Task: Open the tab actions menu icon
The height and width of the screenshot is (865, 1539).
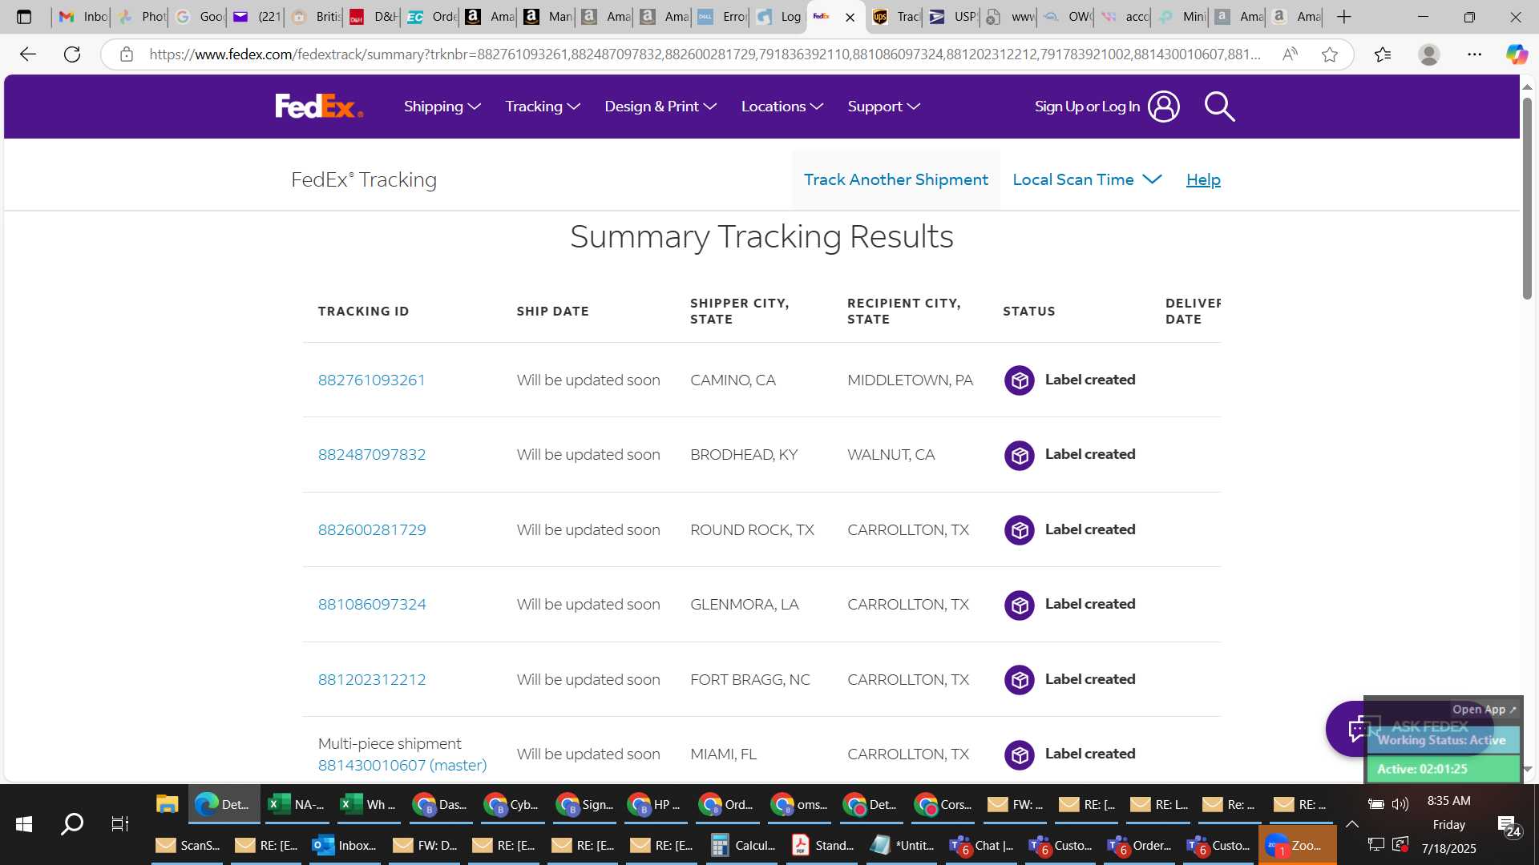Action: pyautogui.click(x=24, y=17)
